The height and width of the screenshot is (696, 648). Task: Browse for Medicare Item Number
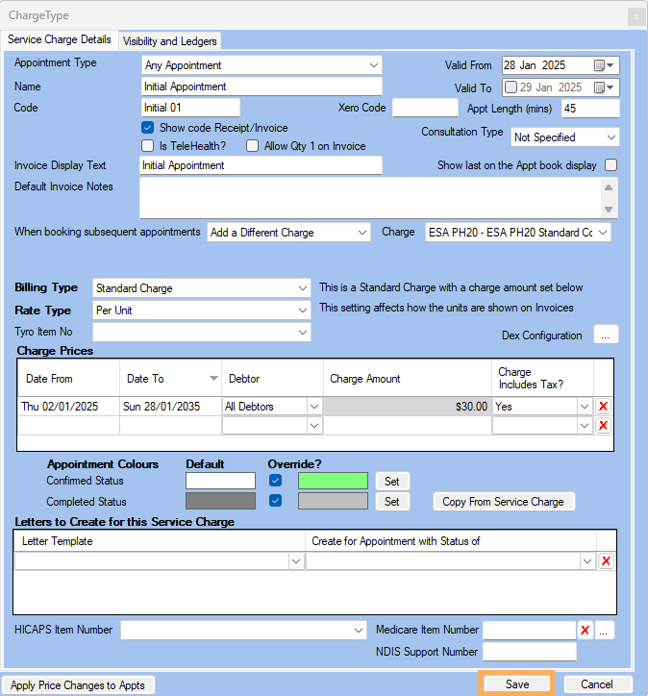click(604, 630)
